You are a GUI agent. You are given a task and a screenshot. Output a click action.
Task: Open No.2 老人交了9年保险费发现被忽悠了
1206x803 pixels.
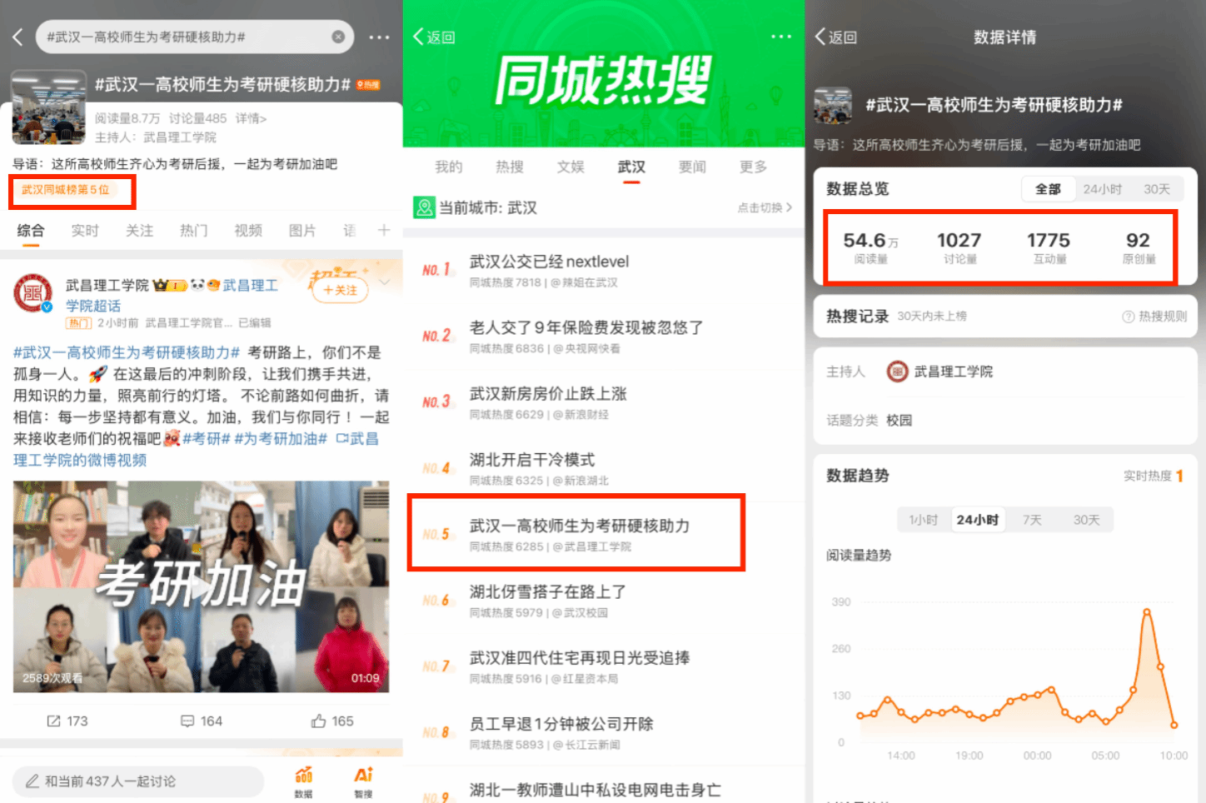tap(604, 337)
